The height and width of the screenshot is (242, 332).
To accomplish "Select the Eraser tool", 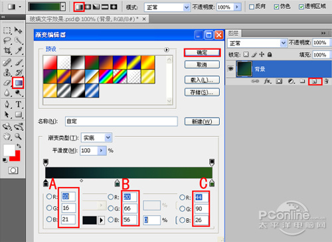I will (7, 82).
